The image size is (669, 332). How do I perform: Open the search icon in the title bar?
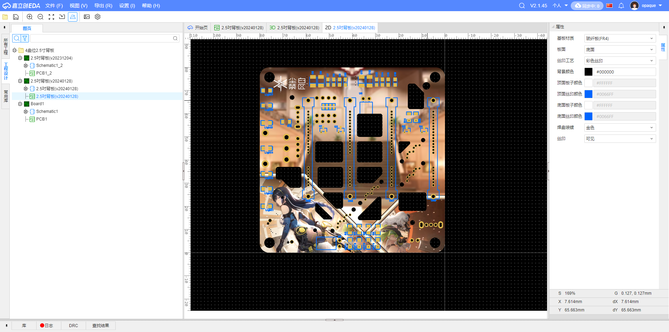tap(522, 6)
